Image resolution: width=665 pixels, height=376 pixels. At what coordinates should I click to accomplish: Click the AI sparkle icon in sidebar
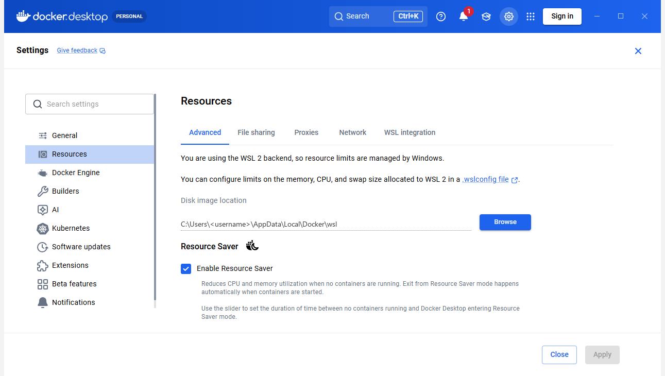[43, 210]
